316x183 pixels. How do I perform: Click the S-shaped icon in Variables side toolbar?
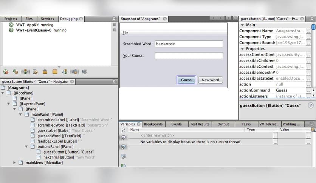123,130
